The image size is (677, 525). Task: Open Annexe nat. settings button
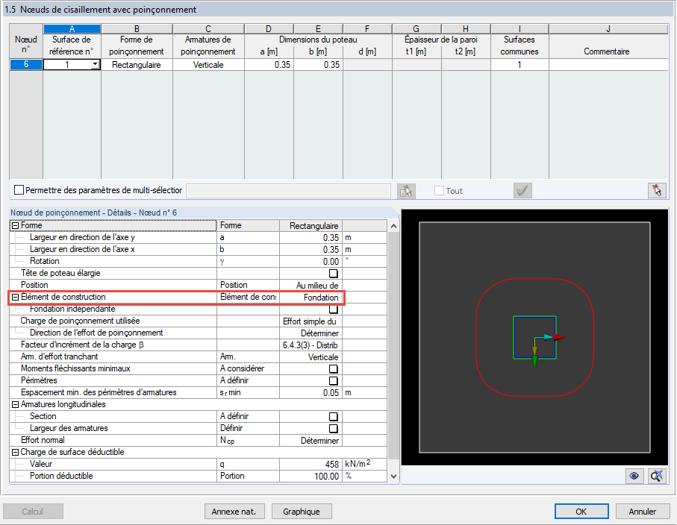(234, 512)
